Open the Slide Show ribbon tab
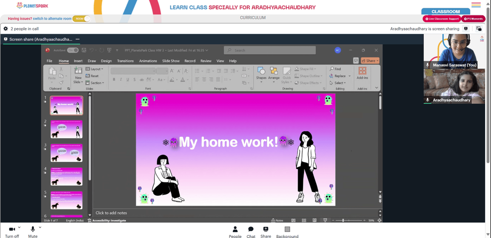 171,61
